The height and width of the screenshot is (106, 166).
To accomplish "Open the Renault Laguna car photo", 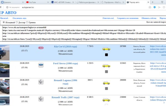I will pyautogui.click(x=5, y=87).
